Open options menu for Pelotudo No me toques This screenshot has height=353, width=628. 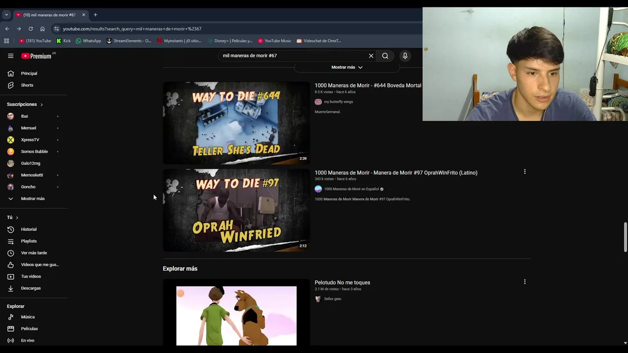(x=524, y=282)
